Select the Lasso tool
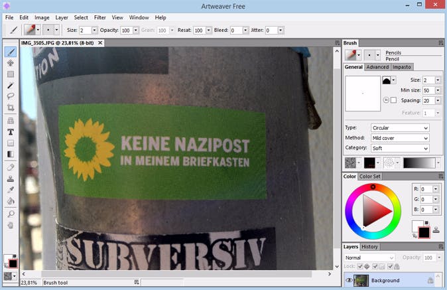Viewport: 447px width, 290px height. tap(11, 96)
